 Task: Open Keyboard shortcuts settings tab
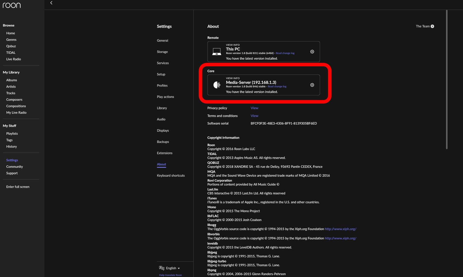(x=171, y=175)
